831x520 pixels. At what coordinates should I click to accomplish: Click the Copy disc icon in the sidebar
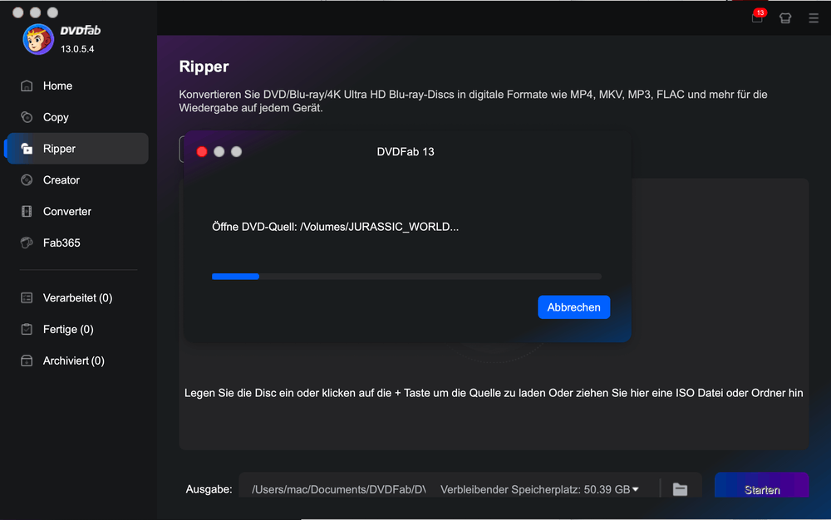(27, 117)
